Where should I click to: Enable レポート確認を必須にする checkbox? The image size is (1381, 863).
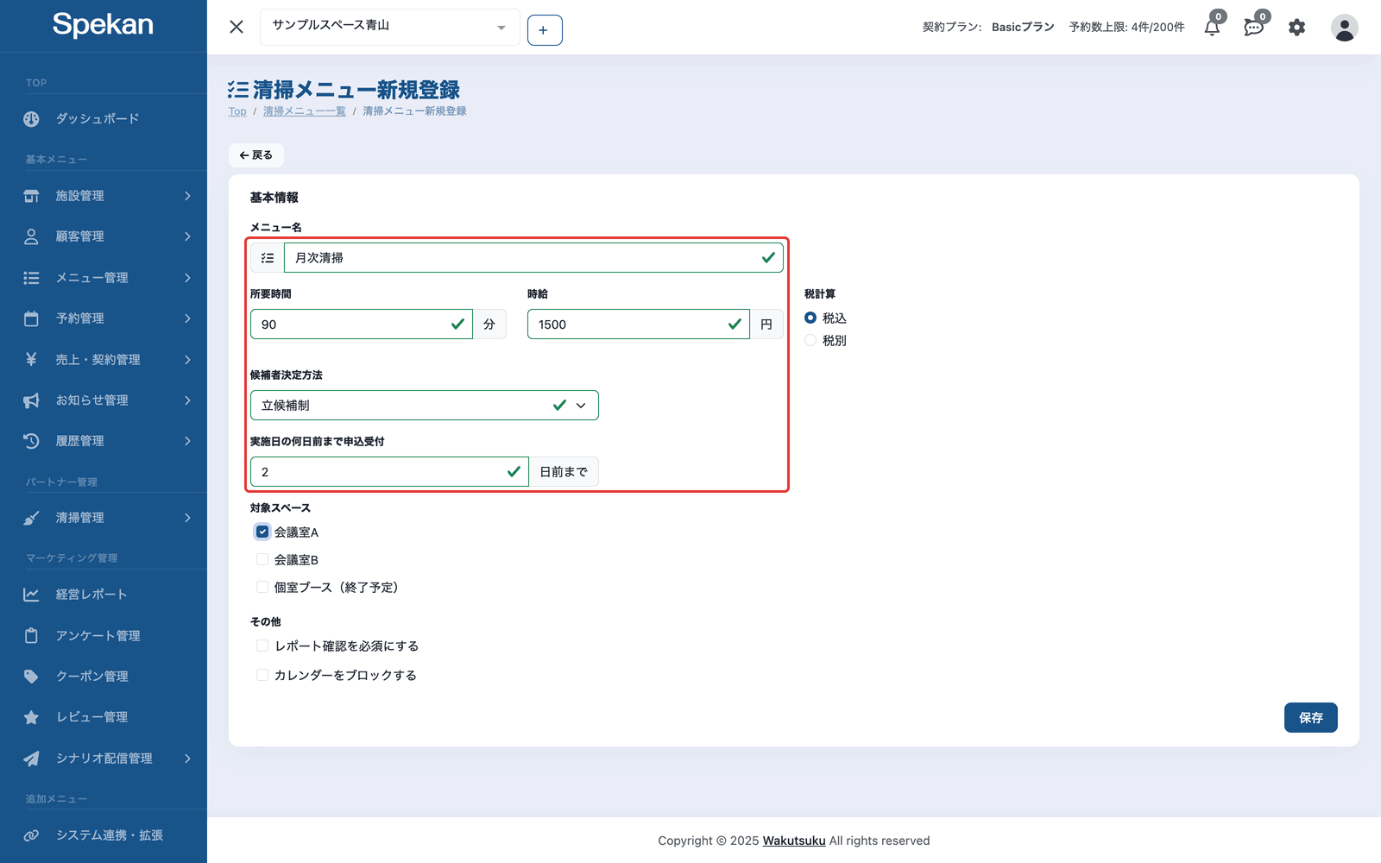pos(262,646)
